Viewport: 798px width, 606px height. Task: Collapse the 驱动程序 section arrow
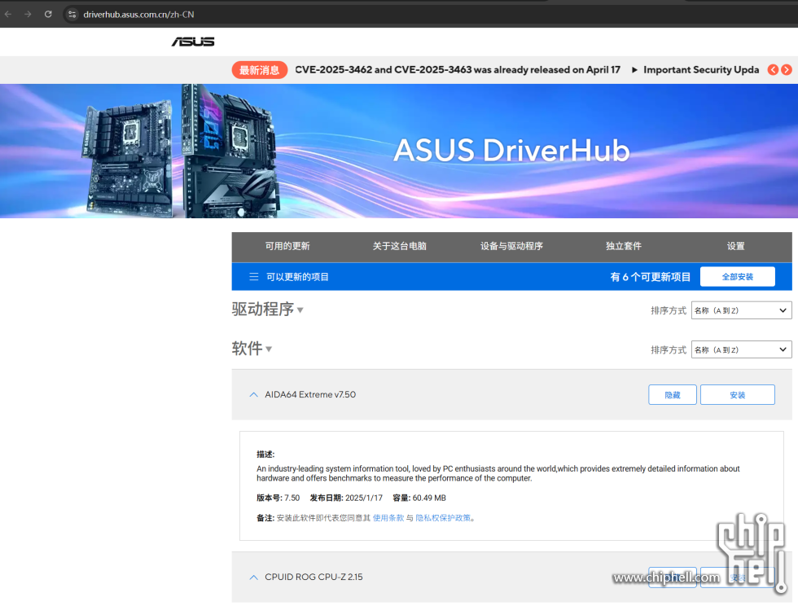tap(300, 310)
